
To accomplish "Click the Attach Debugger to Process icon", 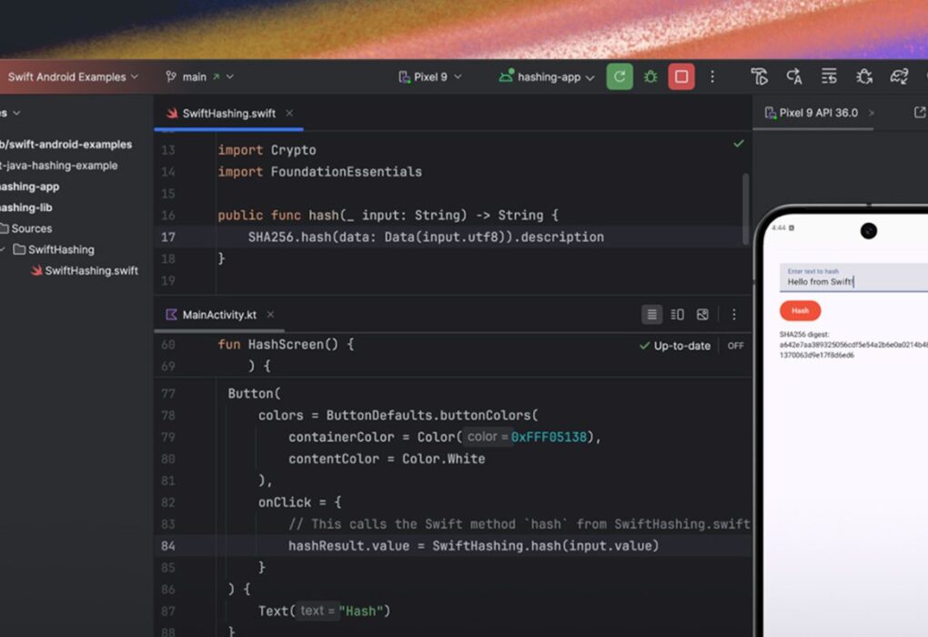I will pos(864,77).
